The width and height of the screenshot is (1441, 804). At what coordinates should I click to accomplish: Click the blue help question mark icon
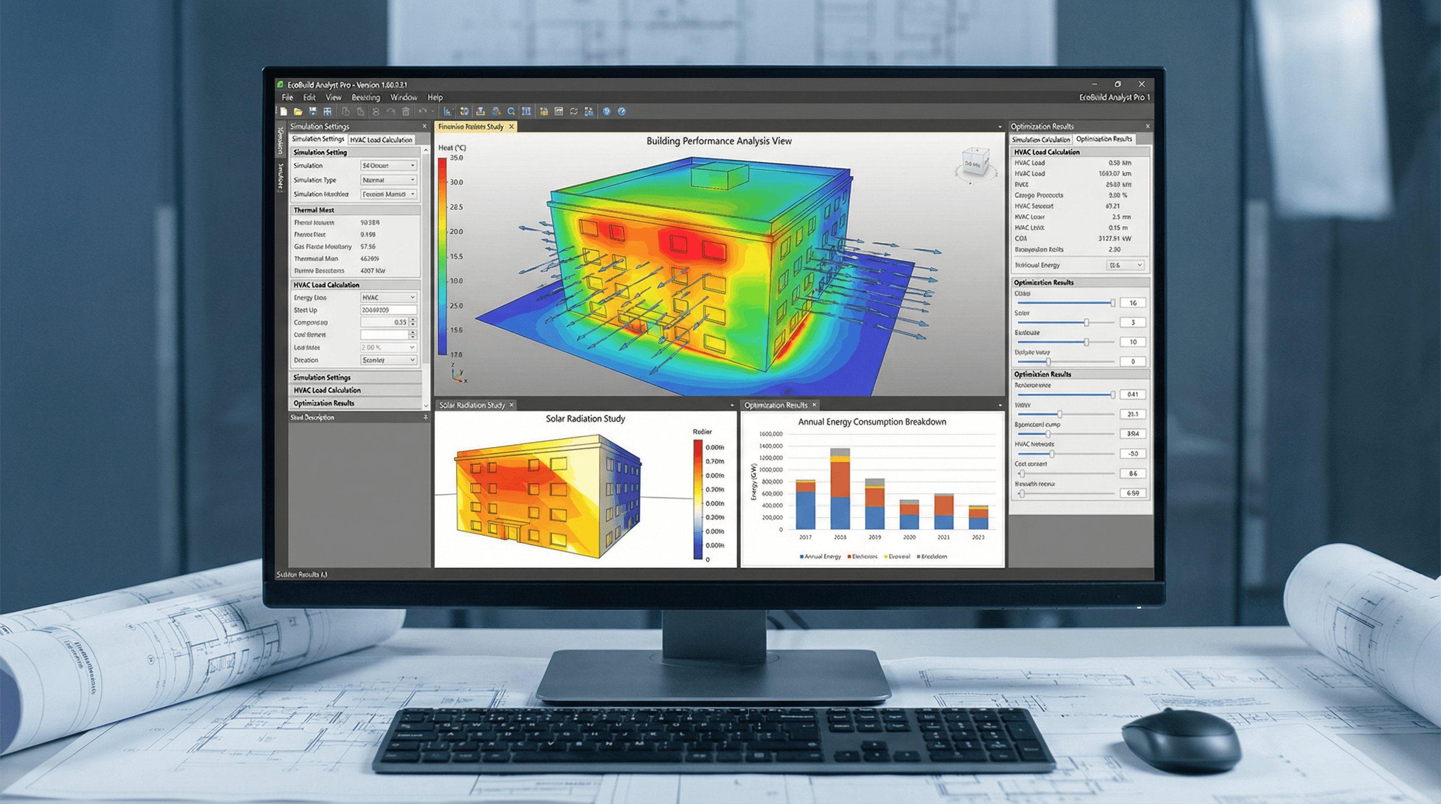(x=606, y=111)
